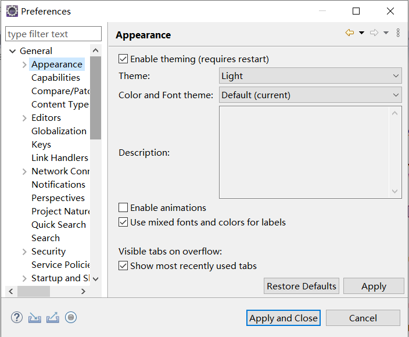The height and width of the screenshot is (337, 409).
Task: Click the tree's scroll left arrow
Action: tap(11, 291)
